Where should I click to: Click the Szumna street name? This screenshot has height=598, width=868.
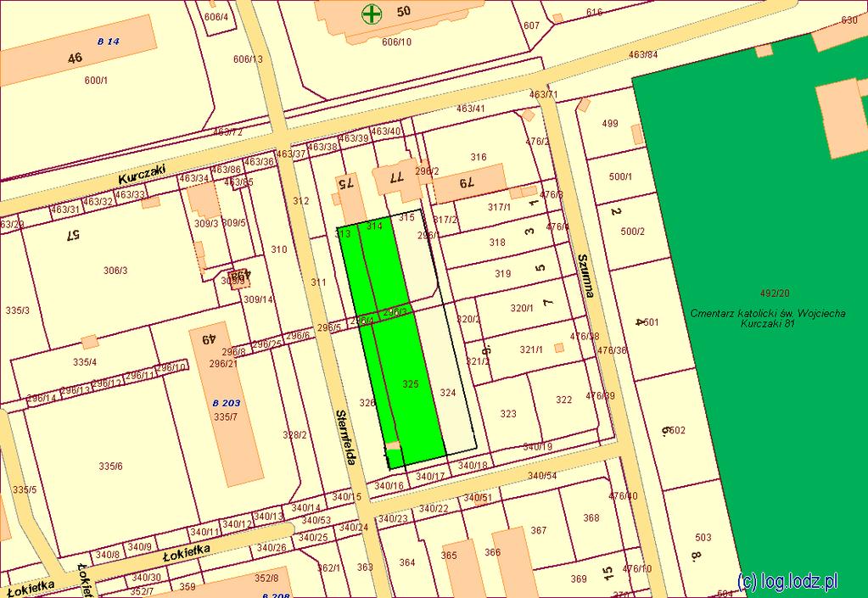click(x=585, y=276)
